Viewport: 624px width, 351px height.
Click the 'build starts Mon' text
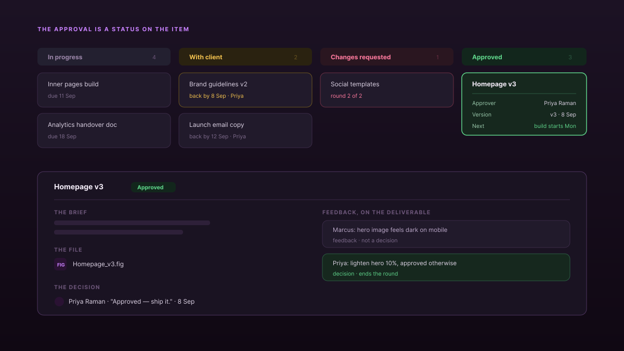point(555,126)
